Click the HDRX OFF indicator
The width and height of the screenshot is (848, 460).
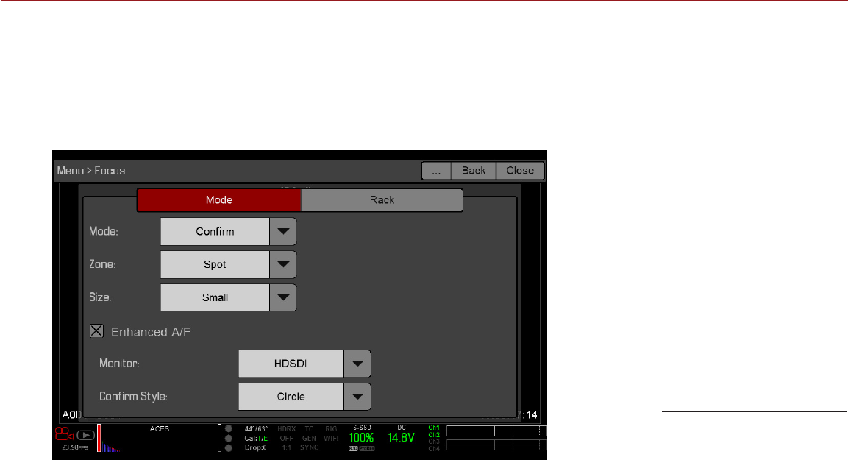pos(287,434)
